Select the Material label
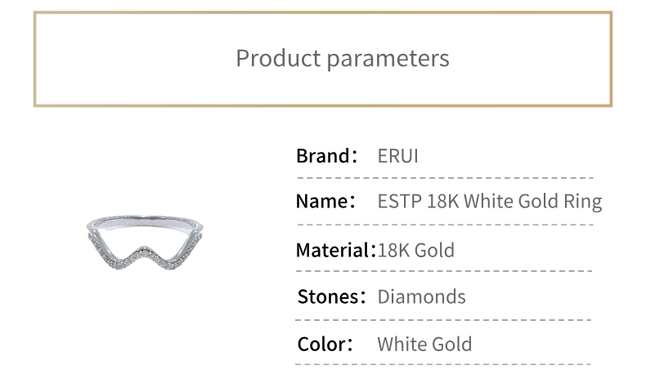 click(x=336, y=250)
